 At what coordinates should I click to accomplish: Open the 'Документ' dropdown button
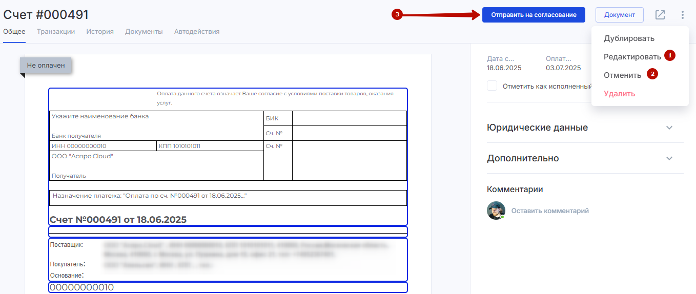point(619,15)
